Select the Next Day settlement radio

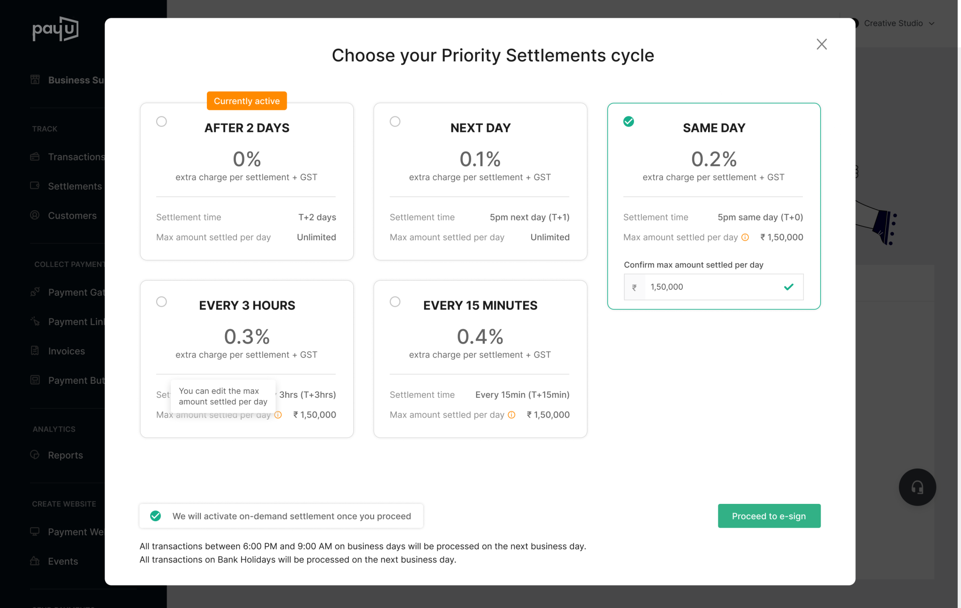pyautogui.click(x=395, y=122)
